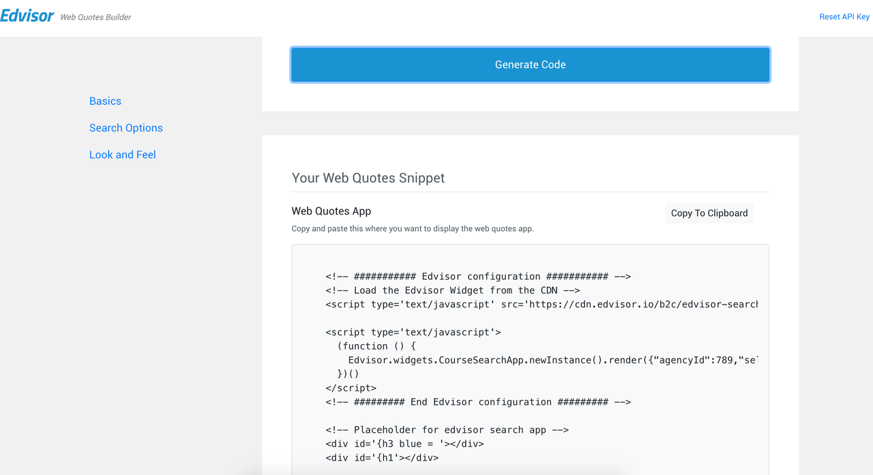Click the copy and paste instruction text
The width and height of the screenshot is (873, 475).
(x=413, y=229)
